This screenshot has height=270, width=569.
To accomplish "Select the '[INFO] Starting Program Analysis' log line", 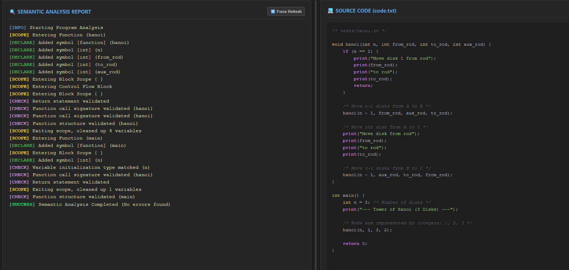I will point(56,28).
